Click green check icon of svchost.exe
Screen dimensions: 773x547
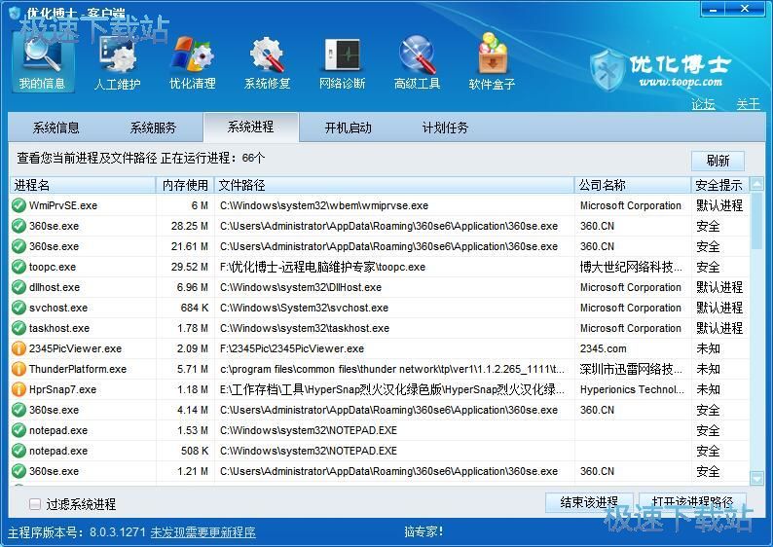pos(18,308)
